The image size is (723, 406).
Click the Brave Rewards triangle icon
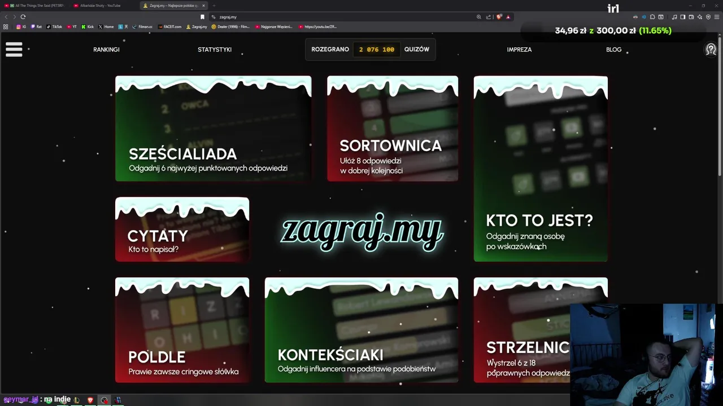(x=508, y=17)
